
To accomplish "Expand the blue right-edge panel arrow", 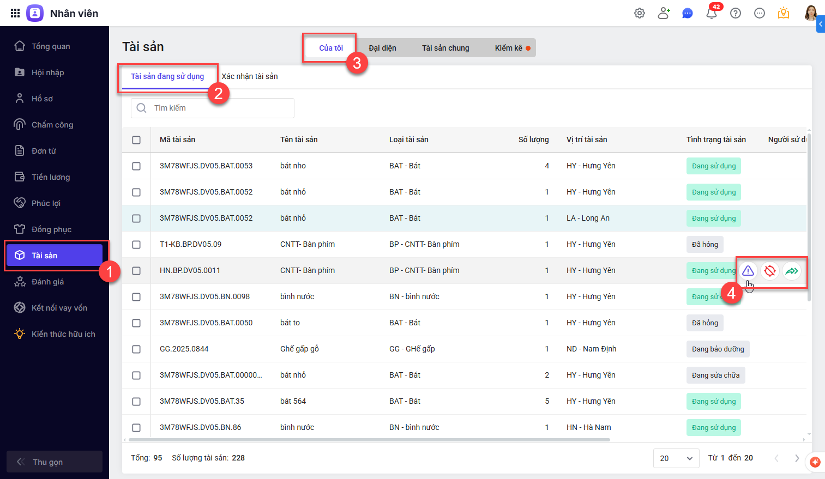I will (x=821, y=24).
